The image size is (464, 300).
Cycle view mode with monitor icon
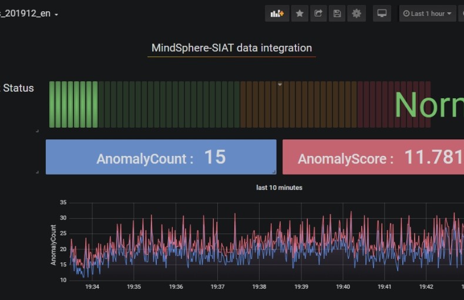(382, 14)
